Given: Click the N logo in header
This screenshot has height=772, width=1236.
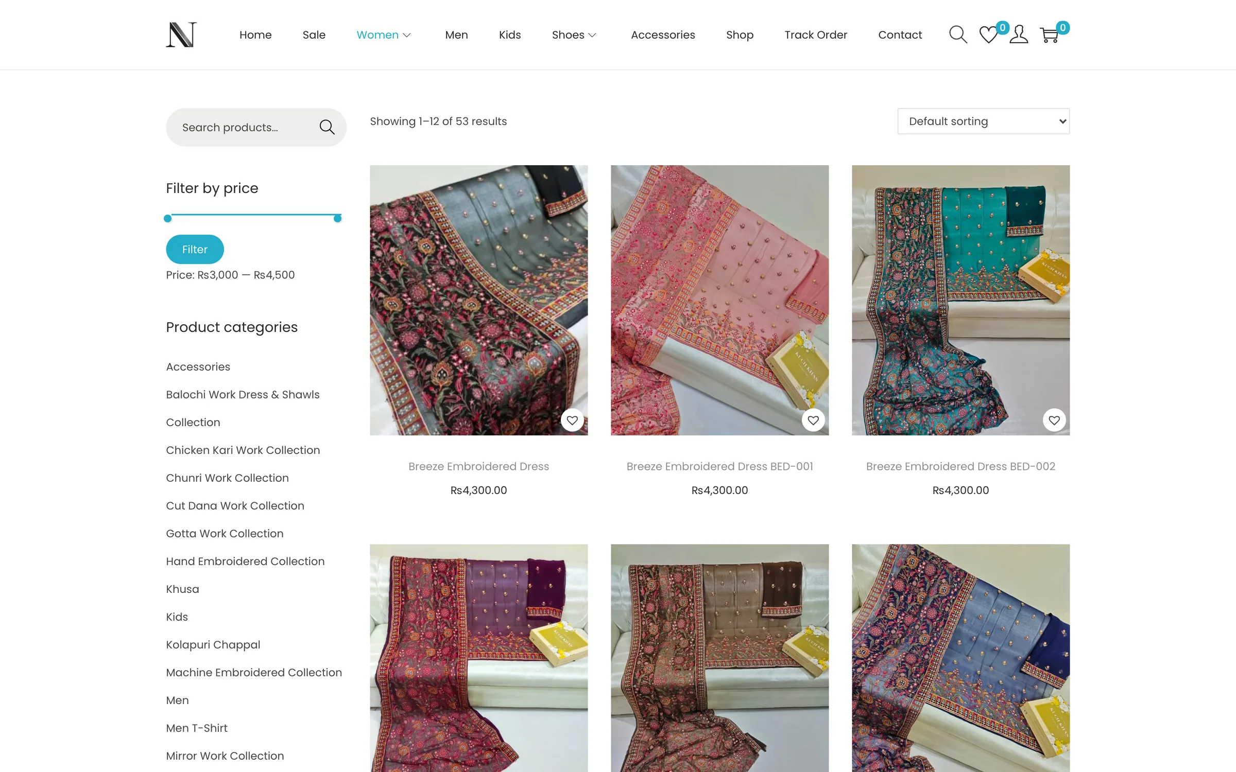Looking at the screenshot, I should 181,34.
